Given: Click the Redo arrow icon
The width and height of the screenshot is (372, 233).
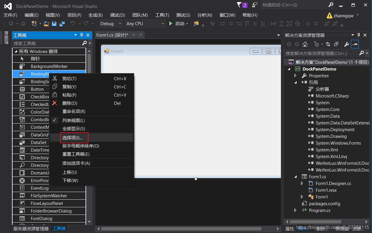Looking at the screenshot, I should 86,24.
